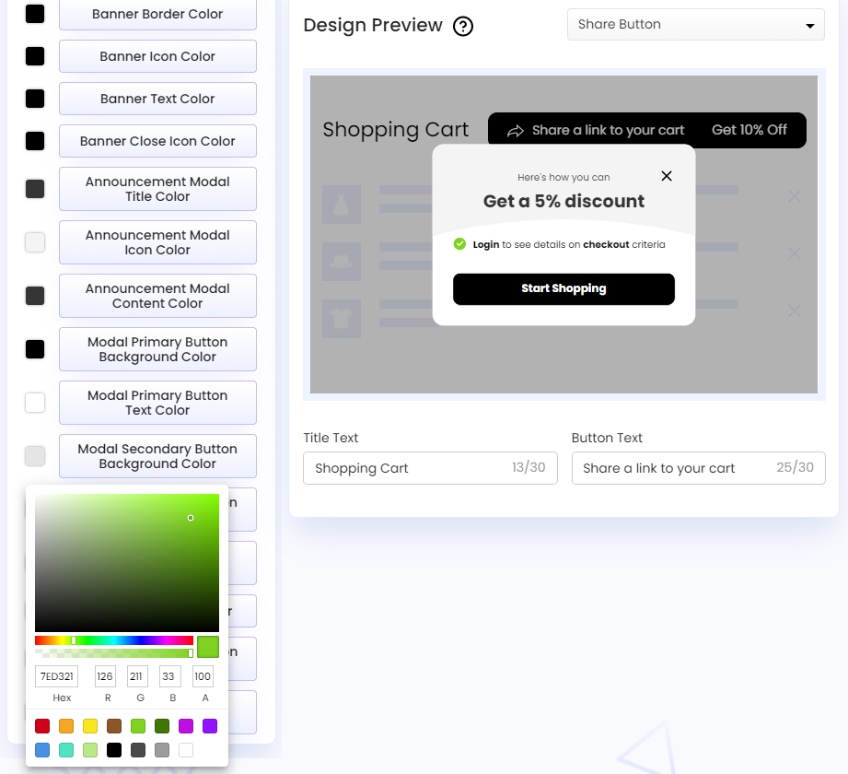Click the help icon beside Design Preview
The height and width of the screenshot is (774, 848).
click(463, 26)
